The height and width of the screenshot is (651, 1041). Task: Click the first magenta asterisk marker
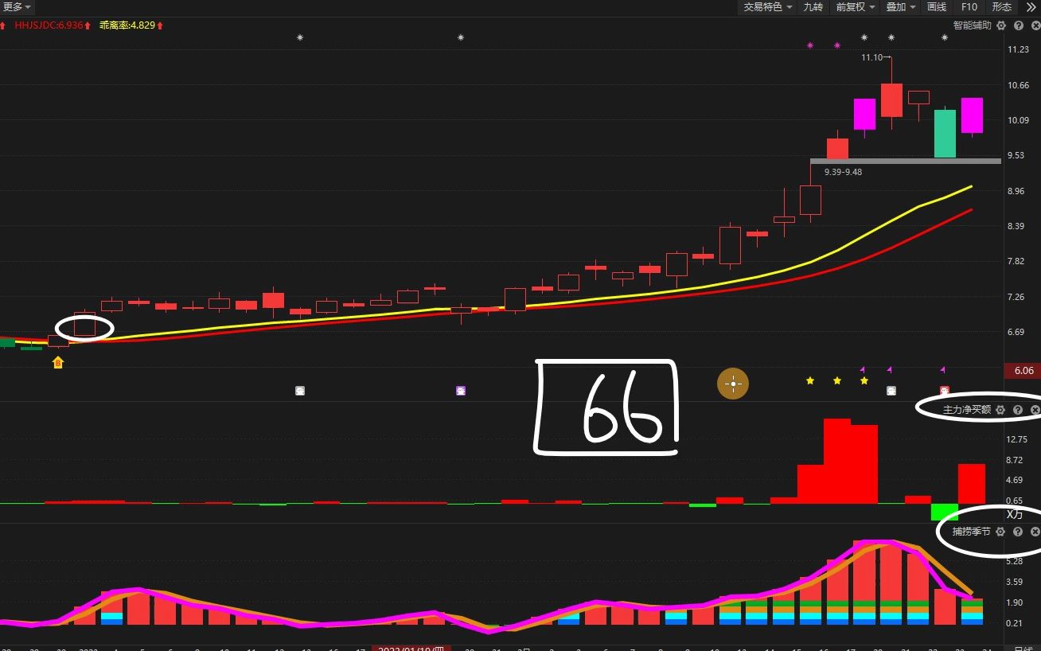(810, 45)
